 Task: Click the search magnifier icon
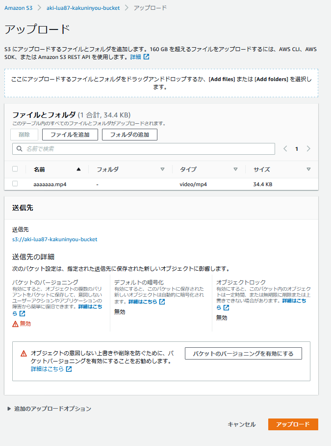click(x=19, y=149)
